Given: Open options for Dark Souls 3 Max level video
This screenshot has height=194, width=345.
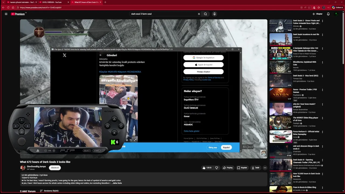Looking at the screenshot, I should pos(322,76).
